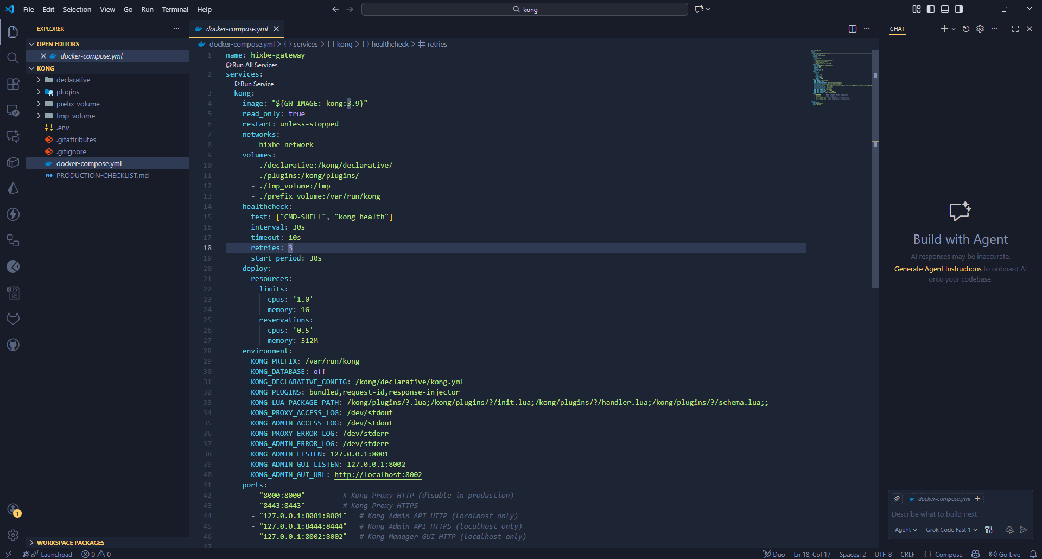1042x559 pixels.
Task: Click the chat input Describe what to build next
Action: point(960,514)
